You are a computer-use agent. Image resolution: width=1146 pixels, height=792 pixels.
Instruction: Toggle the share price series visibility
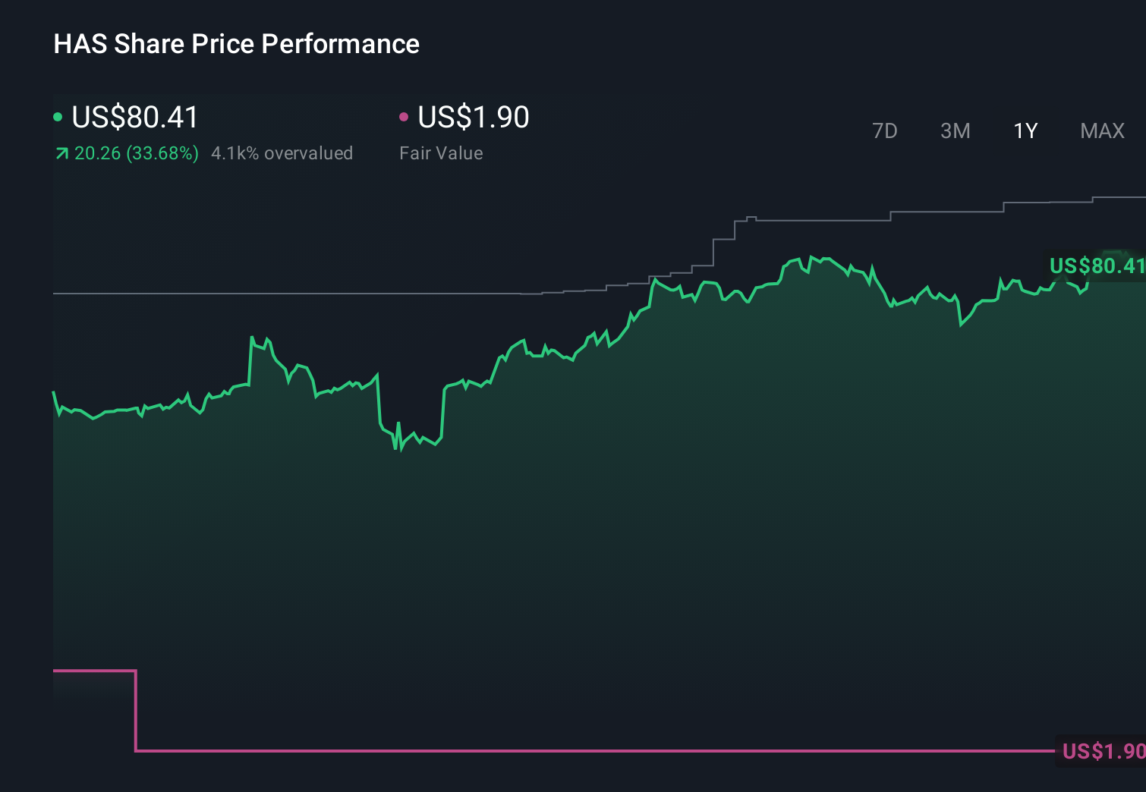[134, 117]
